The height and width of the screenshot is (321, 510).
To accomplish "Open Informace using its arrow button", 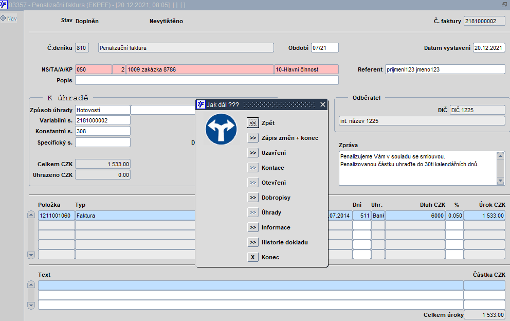I will tap(252, 227).
